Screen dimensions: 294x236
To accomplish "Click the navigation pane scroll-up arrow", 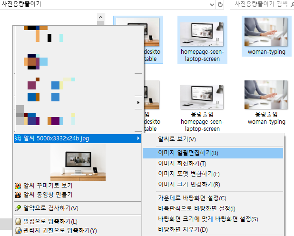I will [x=101, y=17].
